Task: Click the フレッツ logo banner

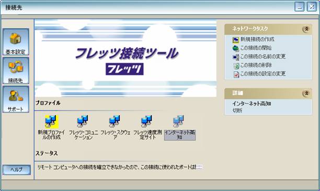Action: [124, 69]
